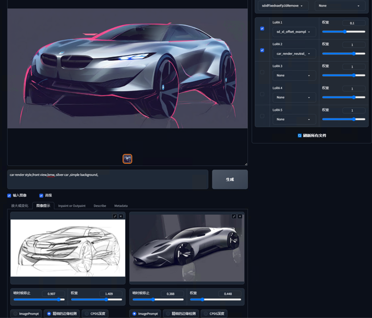Click the resize handle of the gallery panel
Image resolution: width=372 pixels, height=318 pixels.
coord(246,164)
